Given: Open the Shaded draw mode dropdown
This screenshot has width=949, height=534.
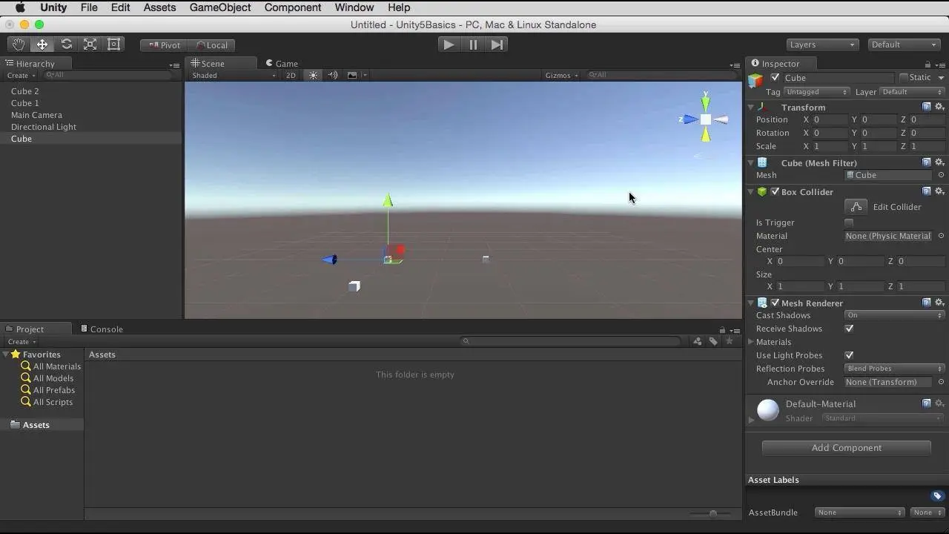Looking at the screenshot, I should pyautogui.click(x=234, y=75).
